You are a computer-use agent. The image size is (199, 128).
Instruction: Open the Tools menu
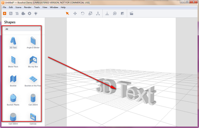coord(37,7)
